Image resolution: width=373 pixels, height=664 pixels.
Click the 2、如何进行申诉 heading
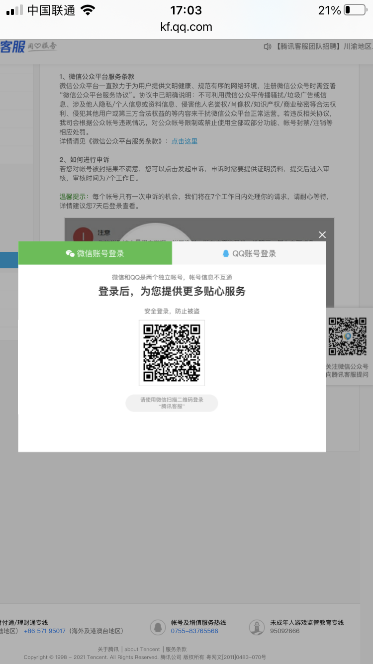(84, 160)
